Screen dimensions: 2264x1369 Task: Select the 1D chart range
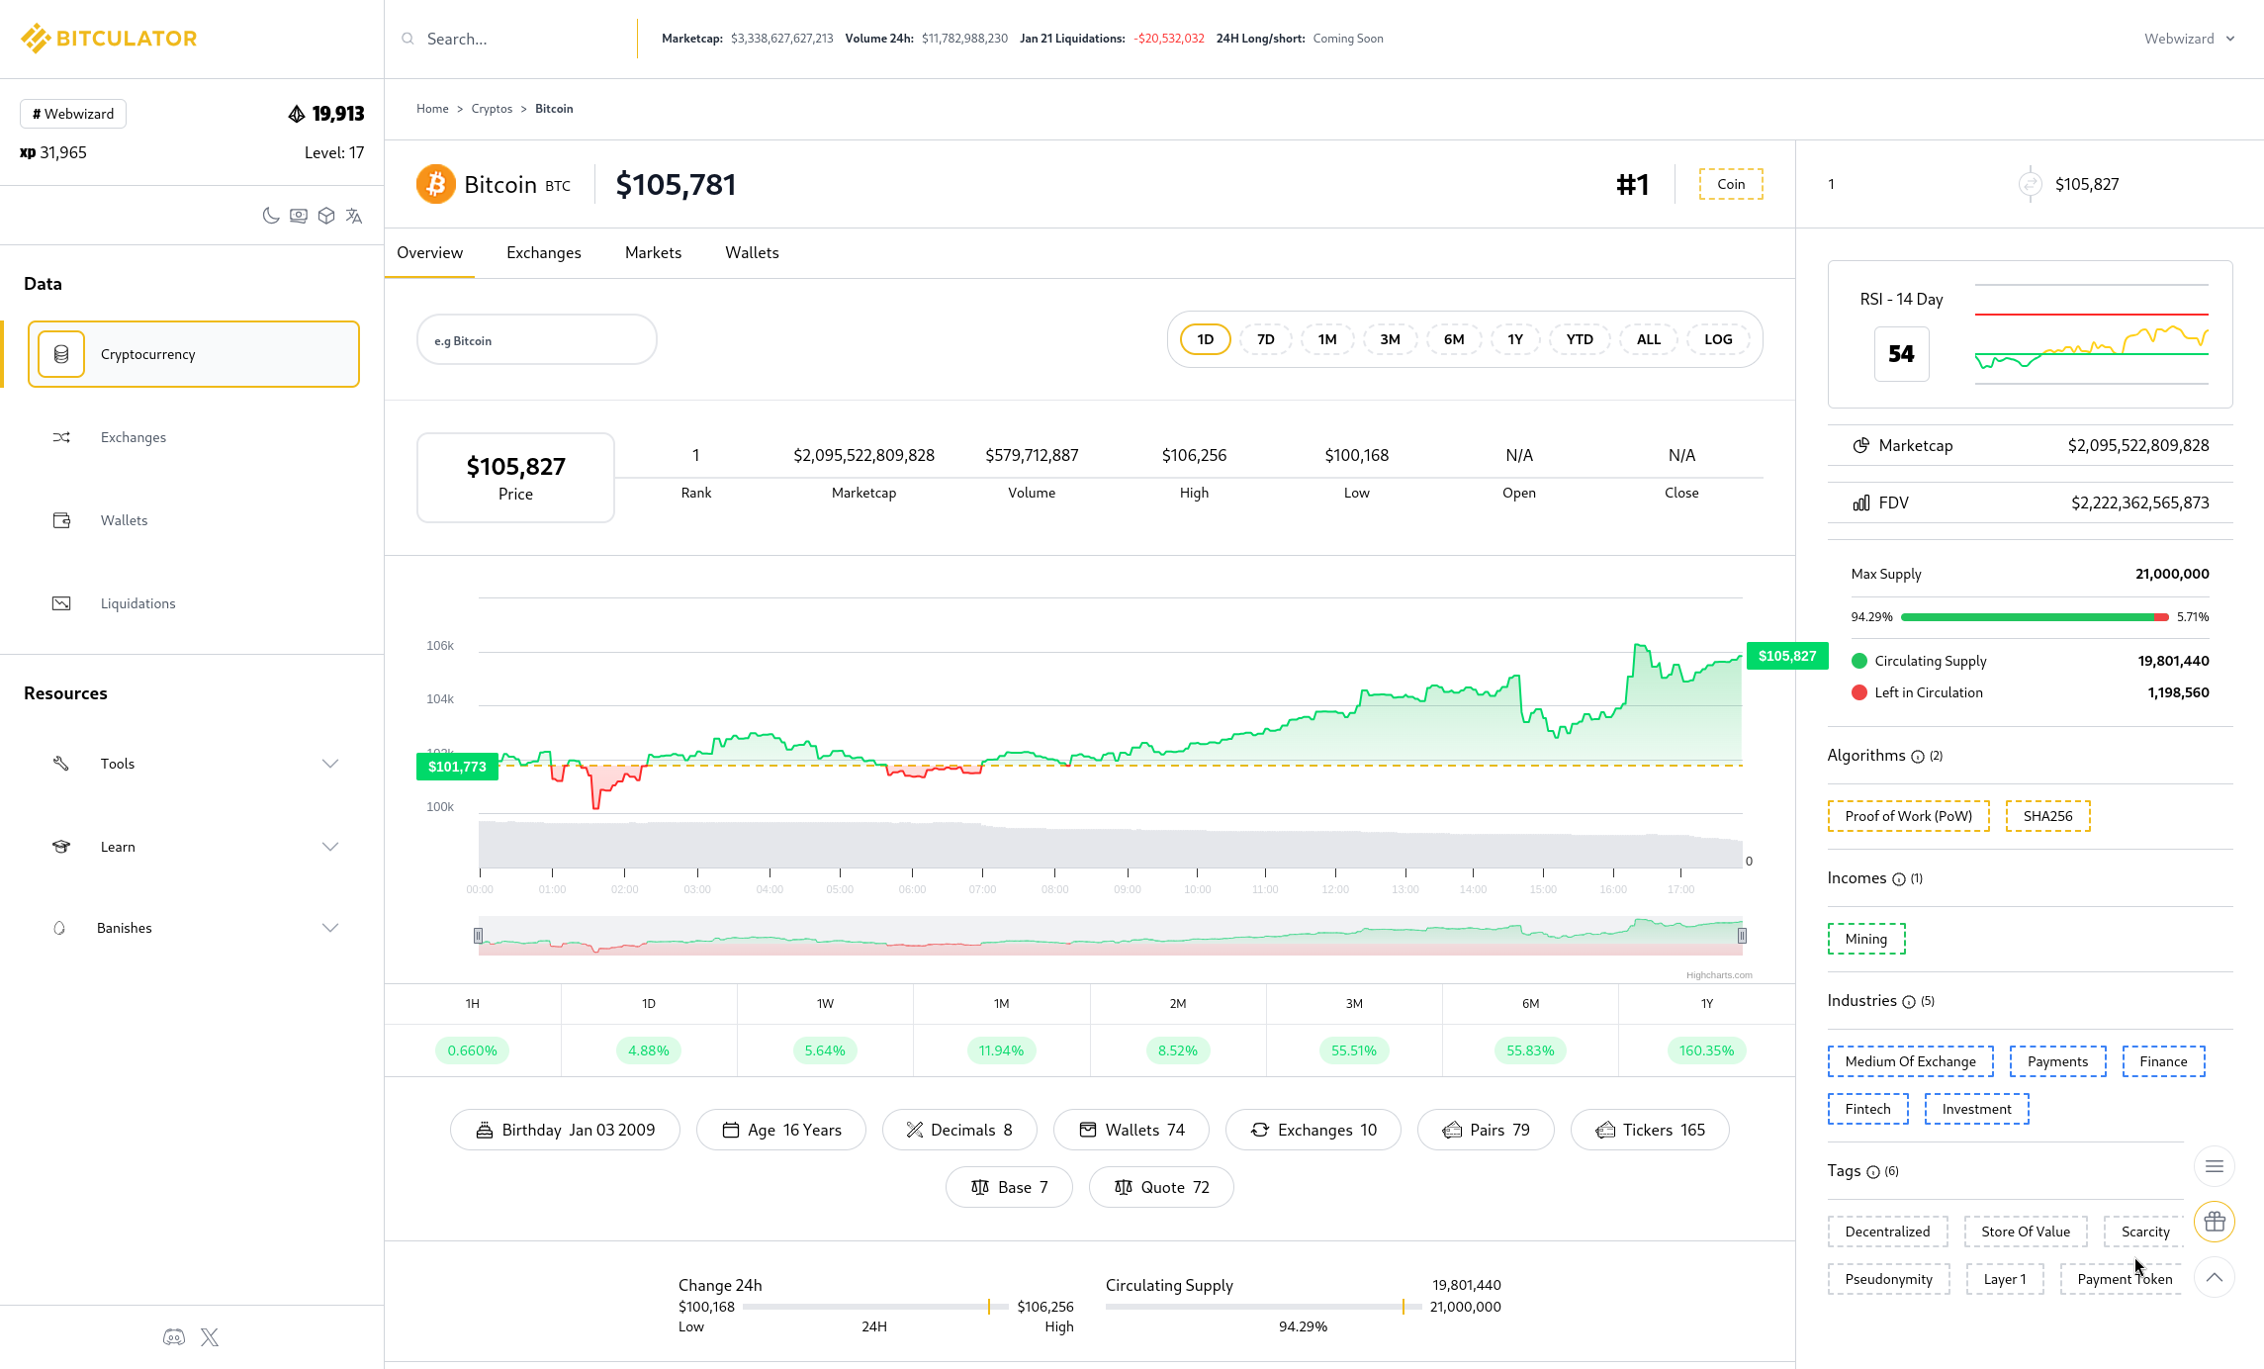tap(1205, 339)
